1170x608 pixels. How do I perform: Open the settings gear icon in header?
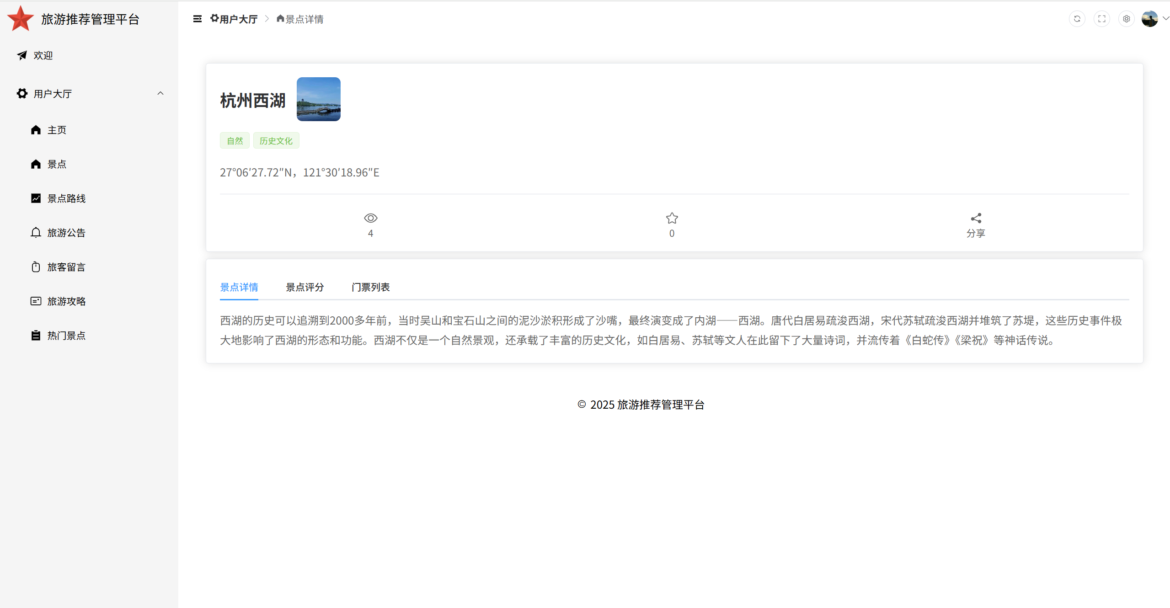(x=1126, y=19)
